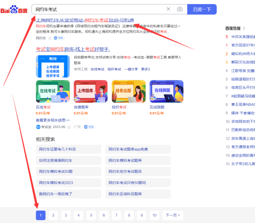Clear the search box with X icon
This screenshot has height=223, width=255.
(168, 9)
